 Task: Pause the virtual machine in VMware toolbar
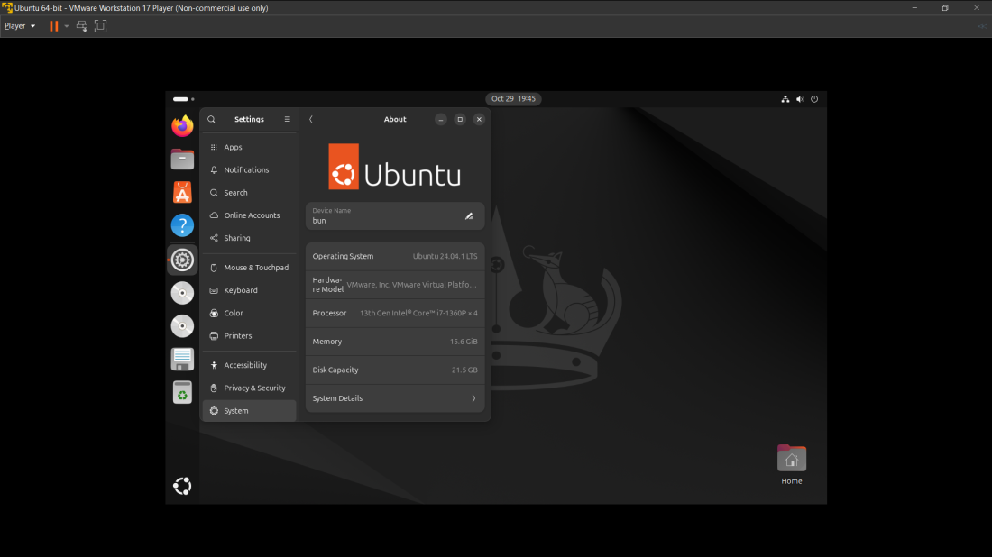point(54,26)
